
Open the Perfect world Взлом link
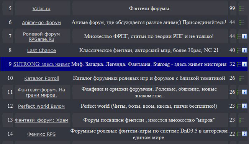(41, 106)
